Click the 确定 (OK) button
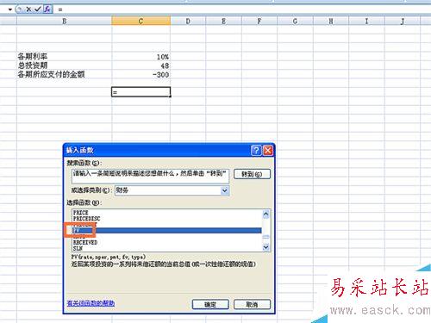The height and width of the screenshot is (323, 431). (x=210, y=305)
